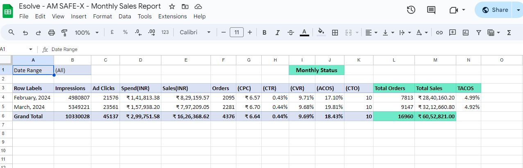Image resolution: width=523 pixels, height=168 pixels.
Task: Undo the last action
Action: coord(25,32)
